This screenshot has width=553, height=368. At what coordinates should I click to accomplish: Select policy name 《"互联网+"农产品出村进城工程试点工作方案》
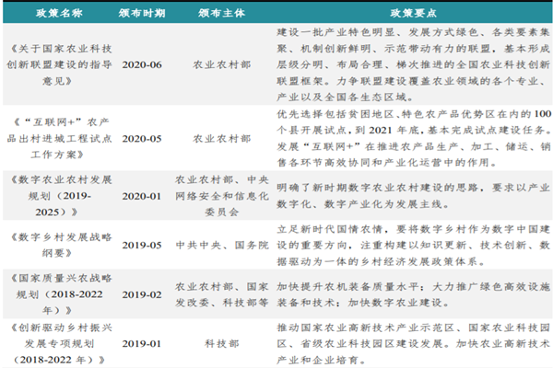pos(59,138)
